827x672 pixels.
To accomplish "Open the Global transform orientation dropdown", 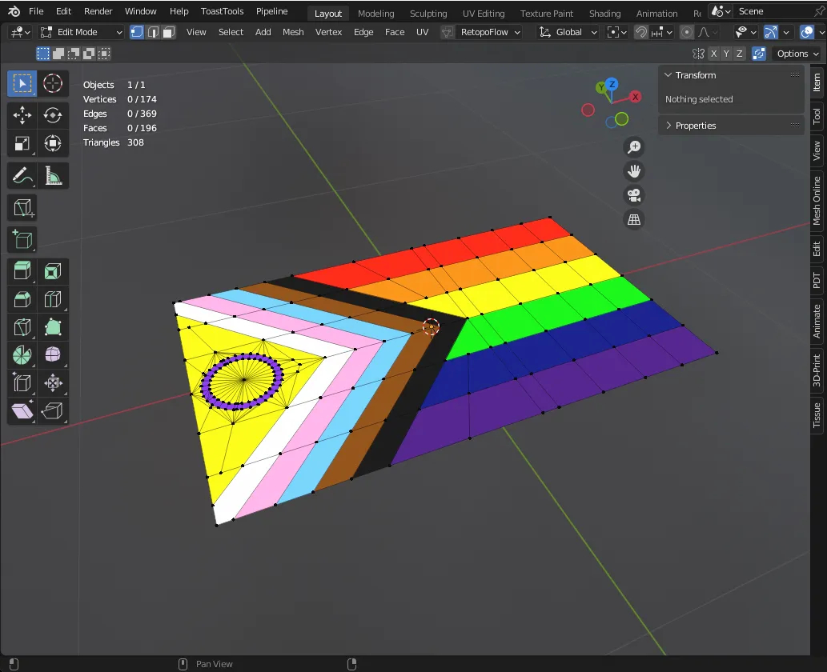I will tap(568, 32).
